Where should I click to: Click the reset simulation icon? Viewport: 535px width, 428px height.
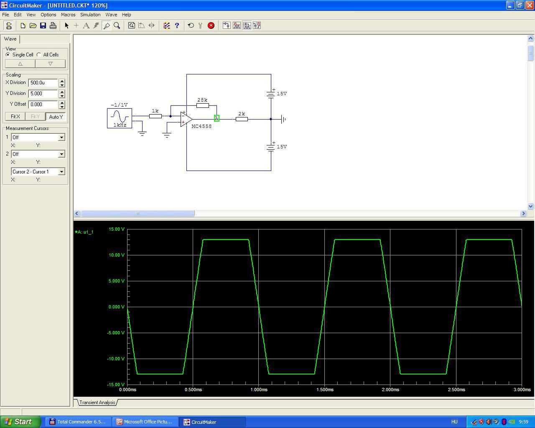pos(191,25)
